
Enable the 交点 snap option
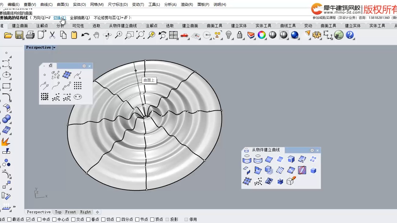tap(73, 219)
